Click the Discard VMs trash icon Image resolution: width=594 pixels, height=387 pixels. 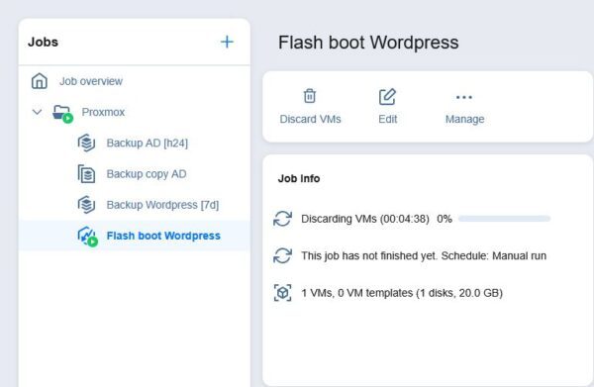[x=310, y=96]
